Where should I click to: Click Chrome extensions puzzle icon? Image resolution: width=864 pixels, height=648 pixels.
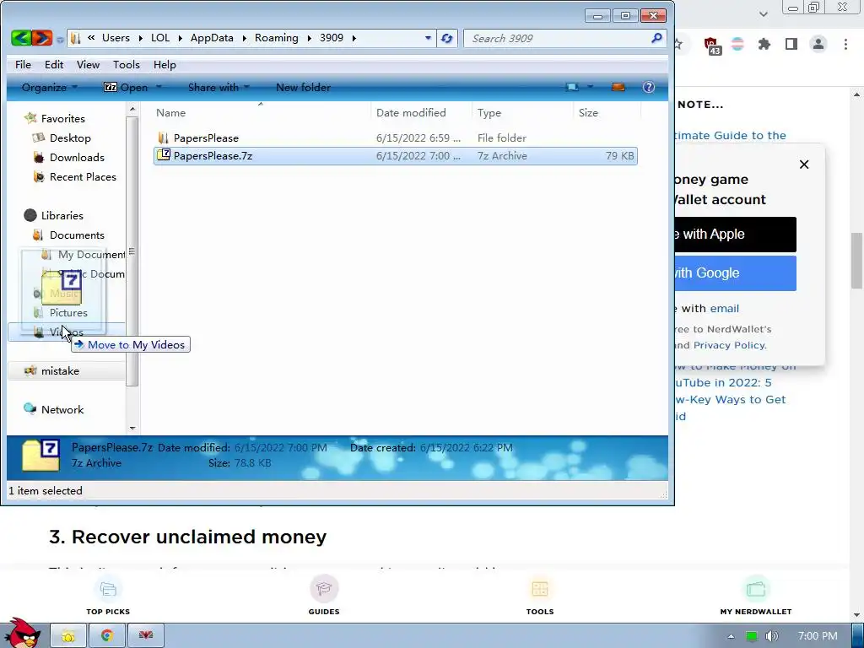click(x=764, y=44)
